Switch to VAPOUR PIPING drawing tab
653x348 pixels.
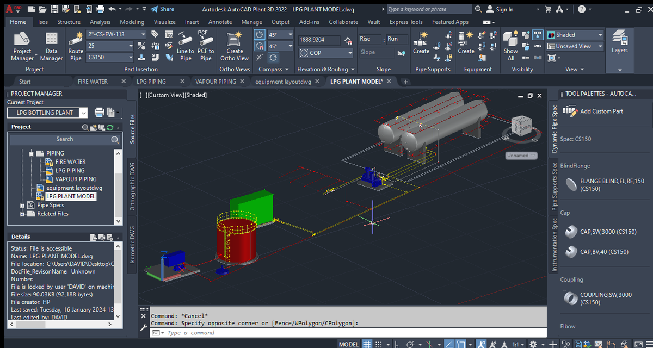coord(215,82)
